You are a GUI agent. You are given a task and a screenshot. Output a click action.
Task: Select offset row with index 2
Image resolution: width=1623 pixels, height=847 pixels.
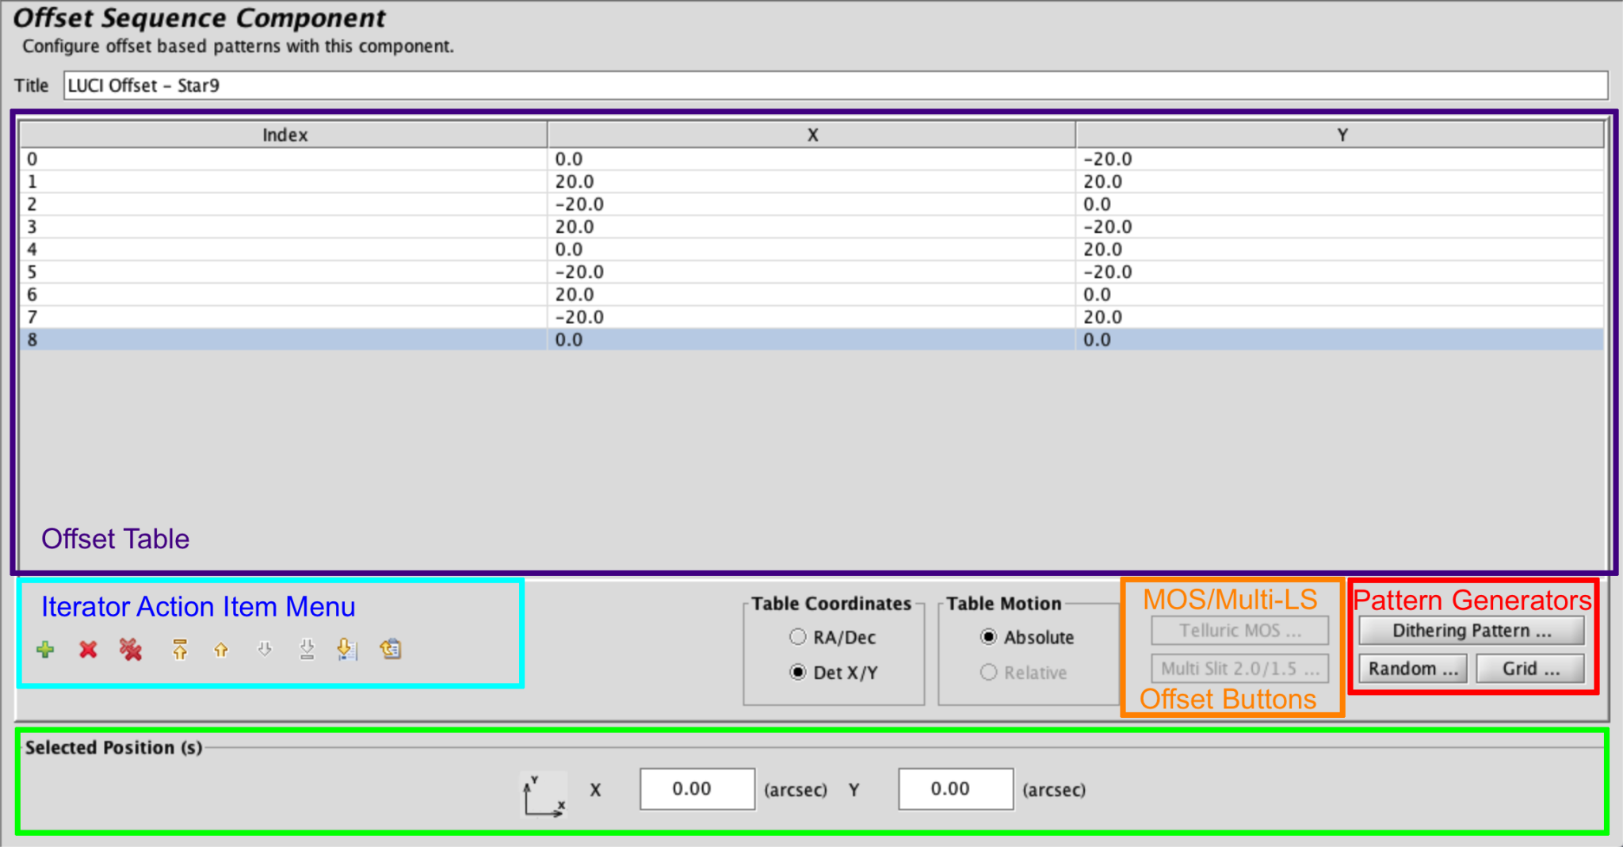click(812, 204)
